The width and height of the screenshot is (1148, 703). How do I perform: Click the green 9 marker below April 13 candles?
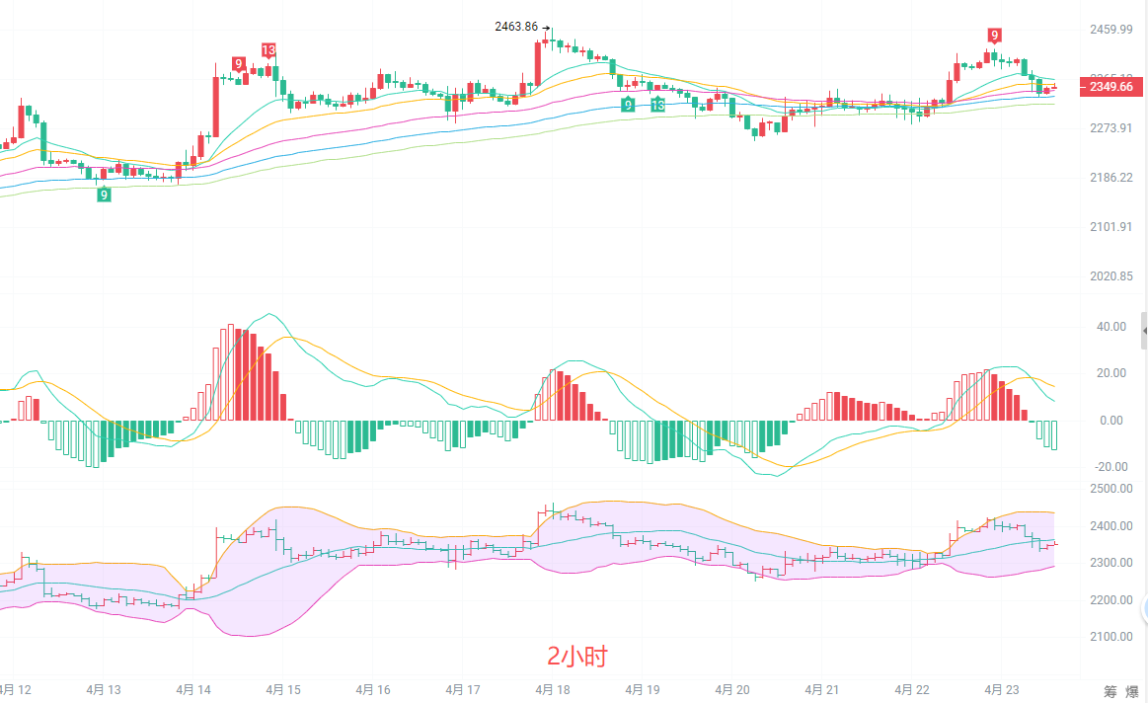(104, 195)
